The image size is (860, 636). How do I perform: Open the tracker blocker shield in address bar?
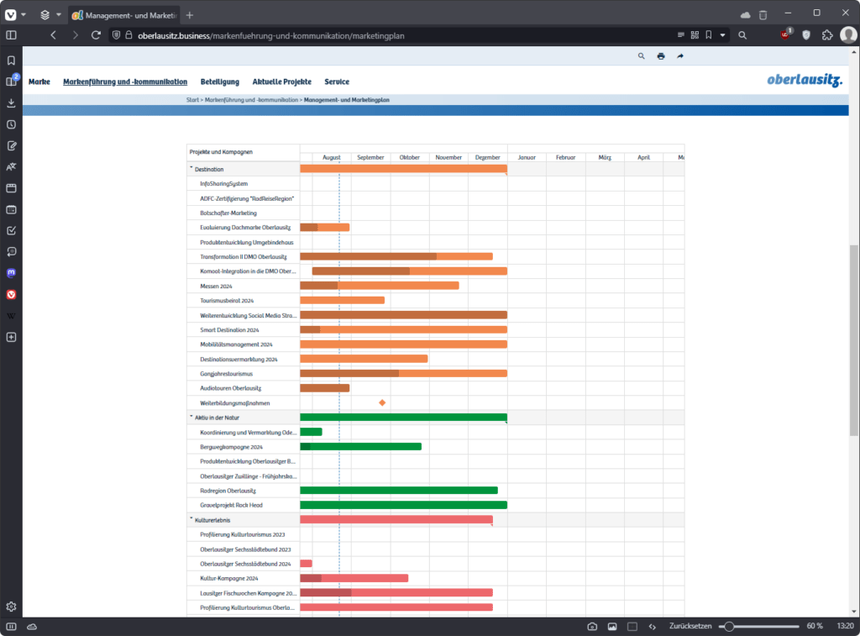pyautogui.click(x=116, y=35)
